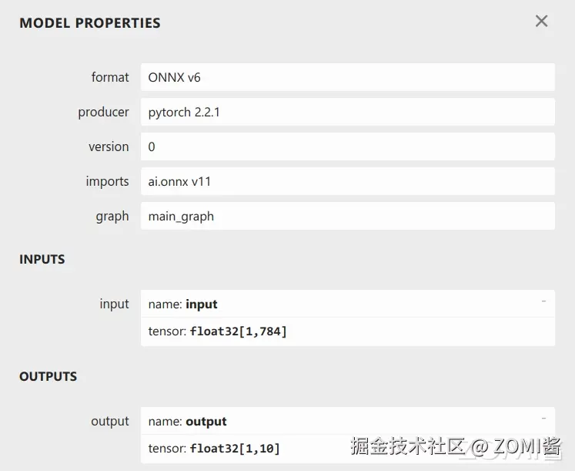Select the graph value main_graph
Viewport: 575px width, 471px height.
pos(348,216)
